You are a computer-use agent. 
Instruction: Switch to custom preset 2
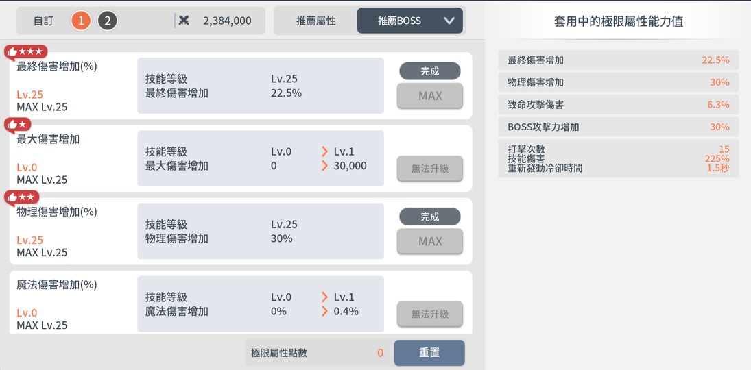click(x=106, y=21)
